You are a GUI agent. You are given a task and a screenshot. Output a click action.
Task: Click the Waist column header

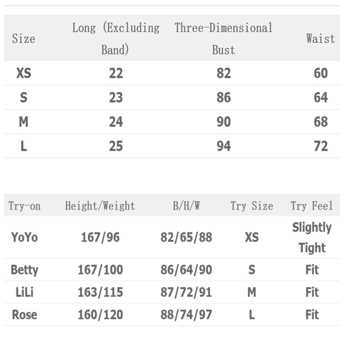tap(320, 39)
